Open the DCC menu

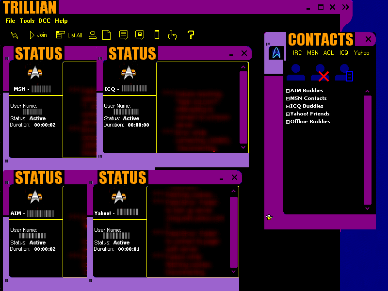coord(45,21)
